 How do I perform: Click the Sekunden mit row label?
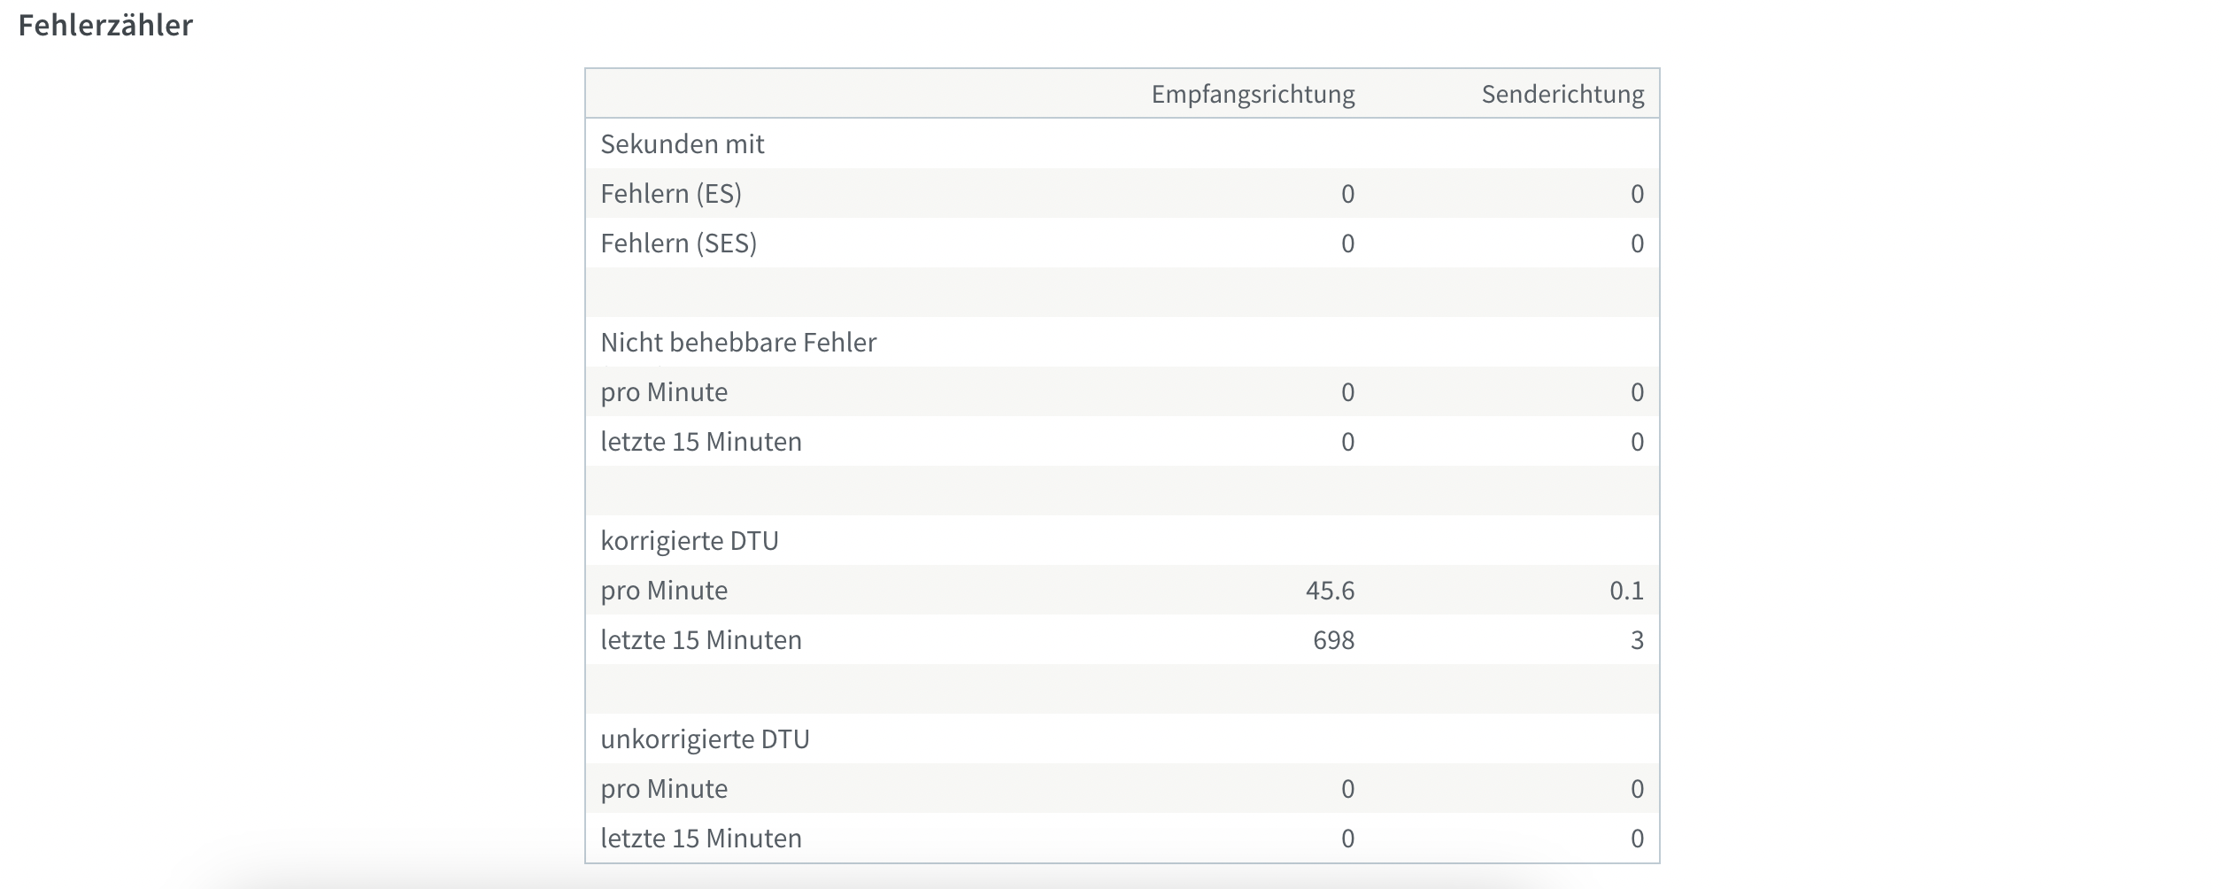pos(682,143)
